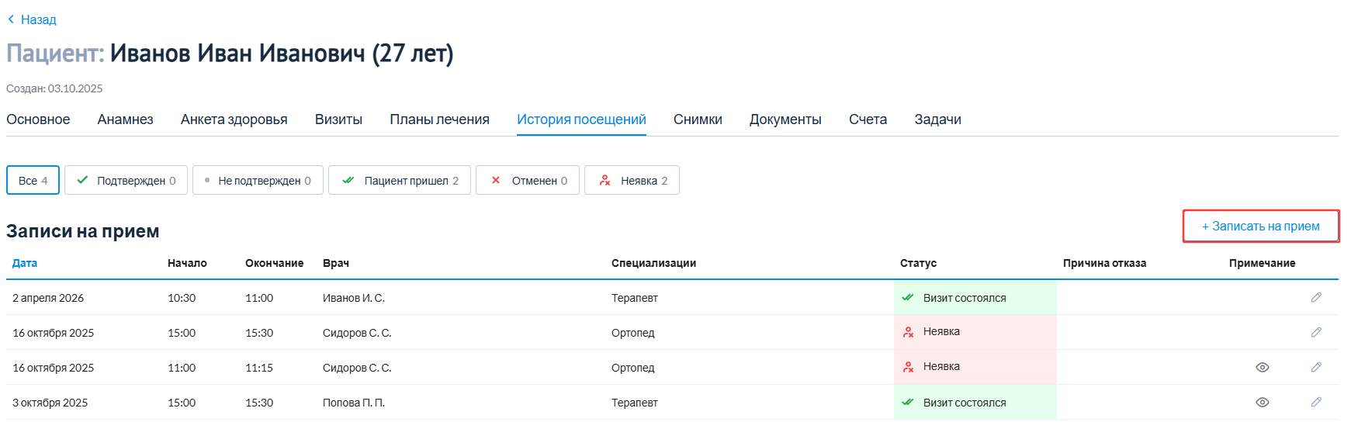1351x429 pixels.
Task: Click the back chevron next to Назад
Action: click(x=11, y=19)
